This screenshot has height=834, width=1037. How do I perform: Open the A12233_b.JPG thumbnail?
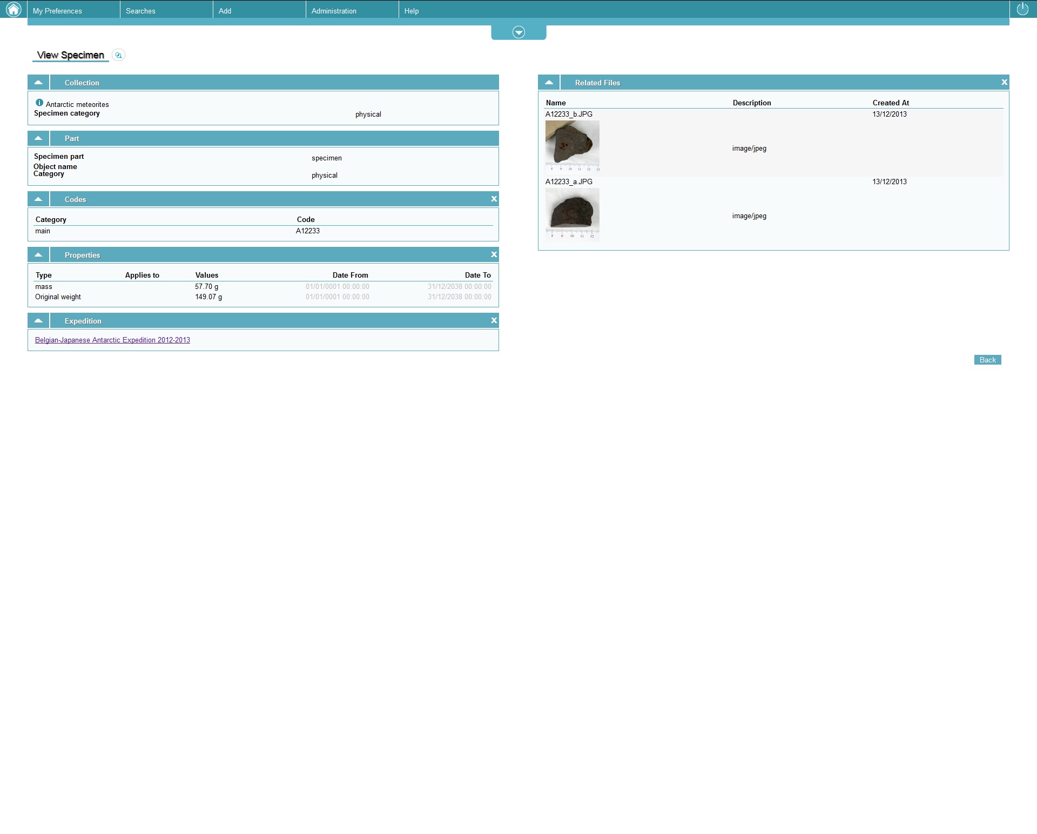572,146
